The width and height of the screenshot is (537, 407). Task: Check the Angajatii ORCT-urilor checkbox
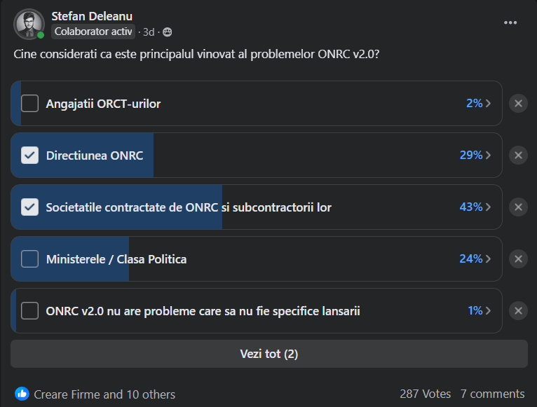pyautogui.click(x=29, y=104)
